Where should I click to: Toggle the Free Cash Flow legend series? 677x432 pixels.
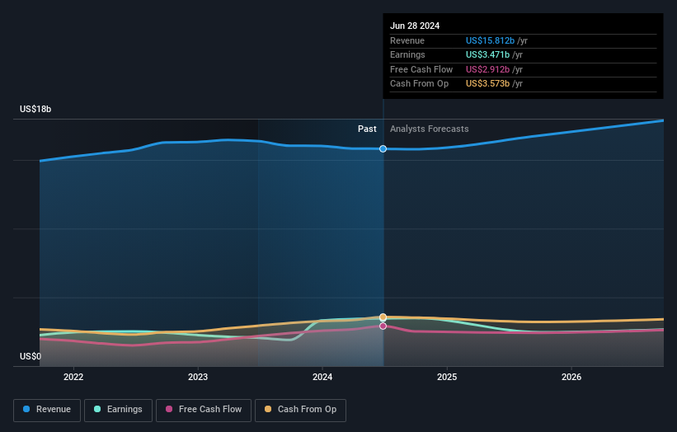[x=204, y=410]
